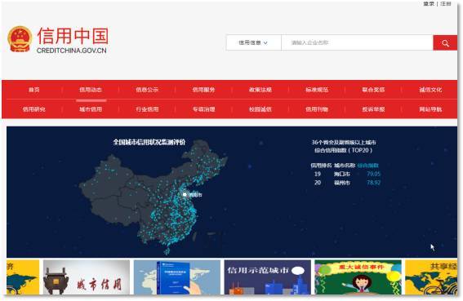Click the 全国城市信用状况监测评价 map title
The width and height of the screenshot is (463, 301).
coord(149,142)
